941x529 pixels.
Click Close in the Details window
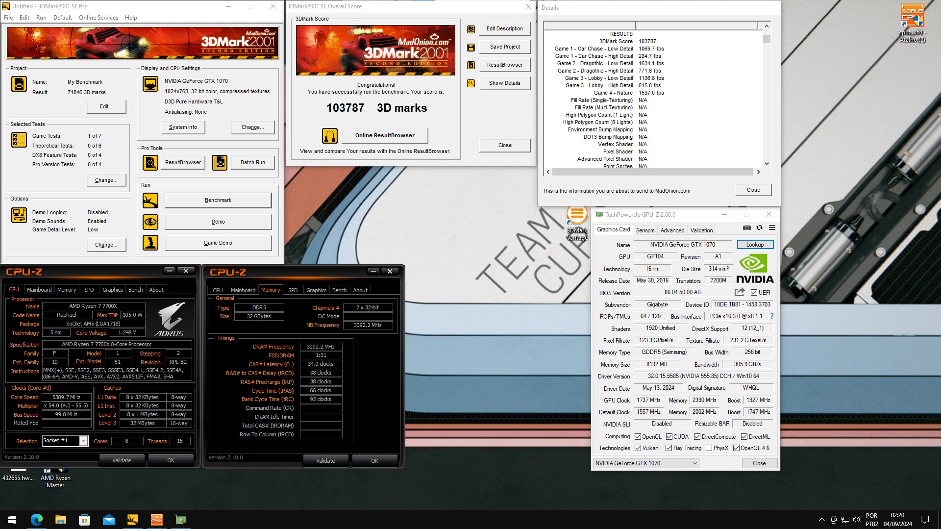point(753,190)
